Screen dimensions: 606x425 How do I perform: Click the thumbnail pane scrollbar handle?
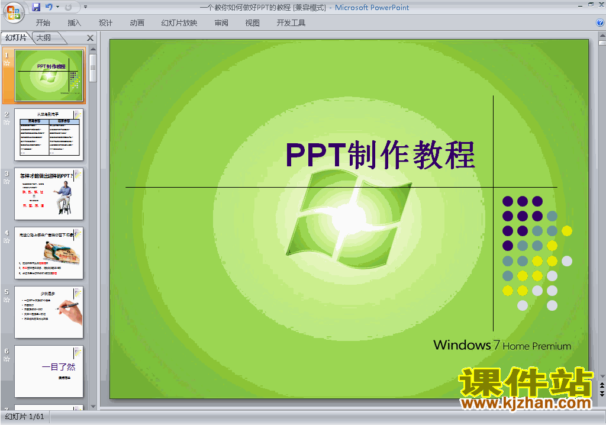[x=93, y=67]
